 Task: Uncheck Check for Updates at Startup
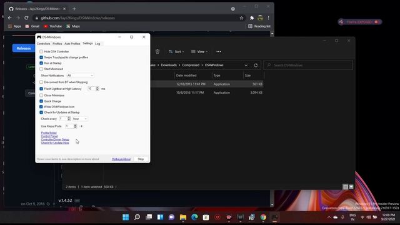click(41, 112)
